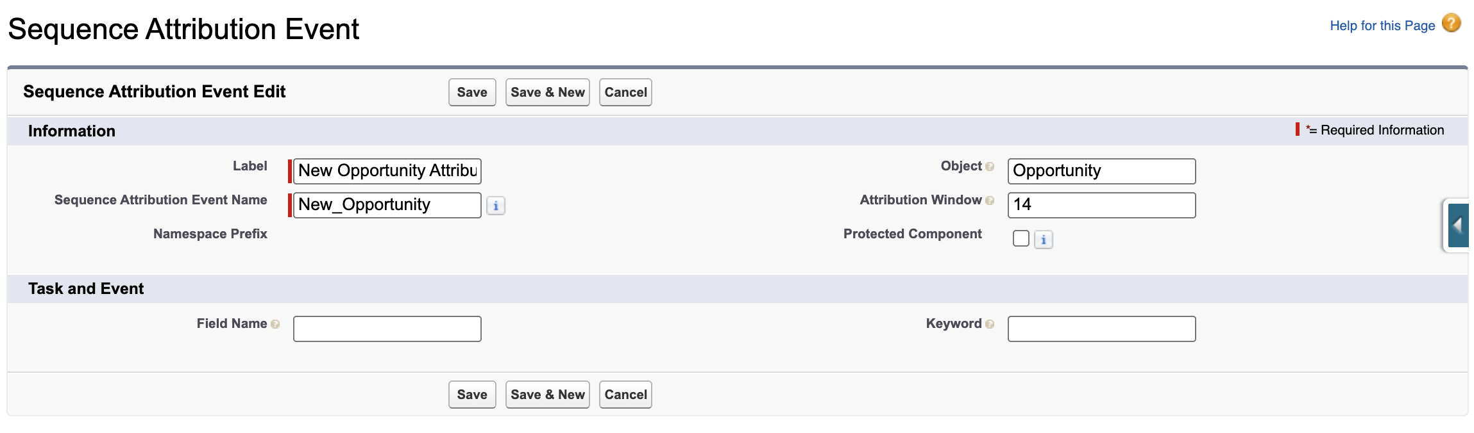Screen dimensions: 1474x433
Task: Click inside the empty Keyword box
Action: [1101, 328]
